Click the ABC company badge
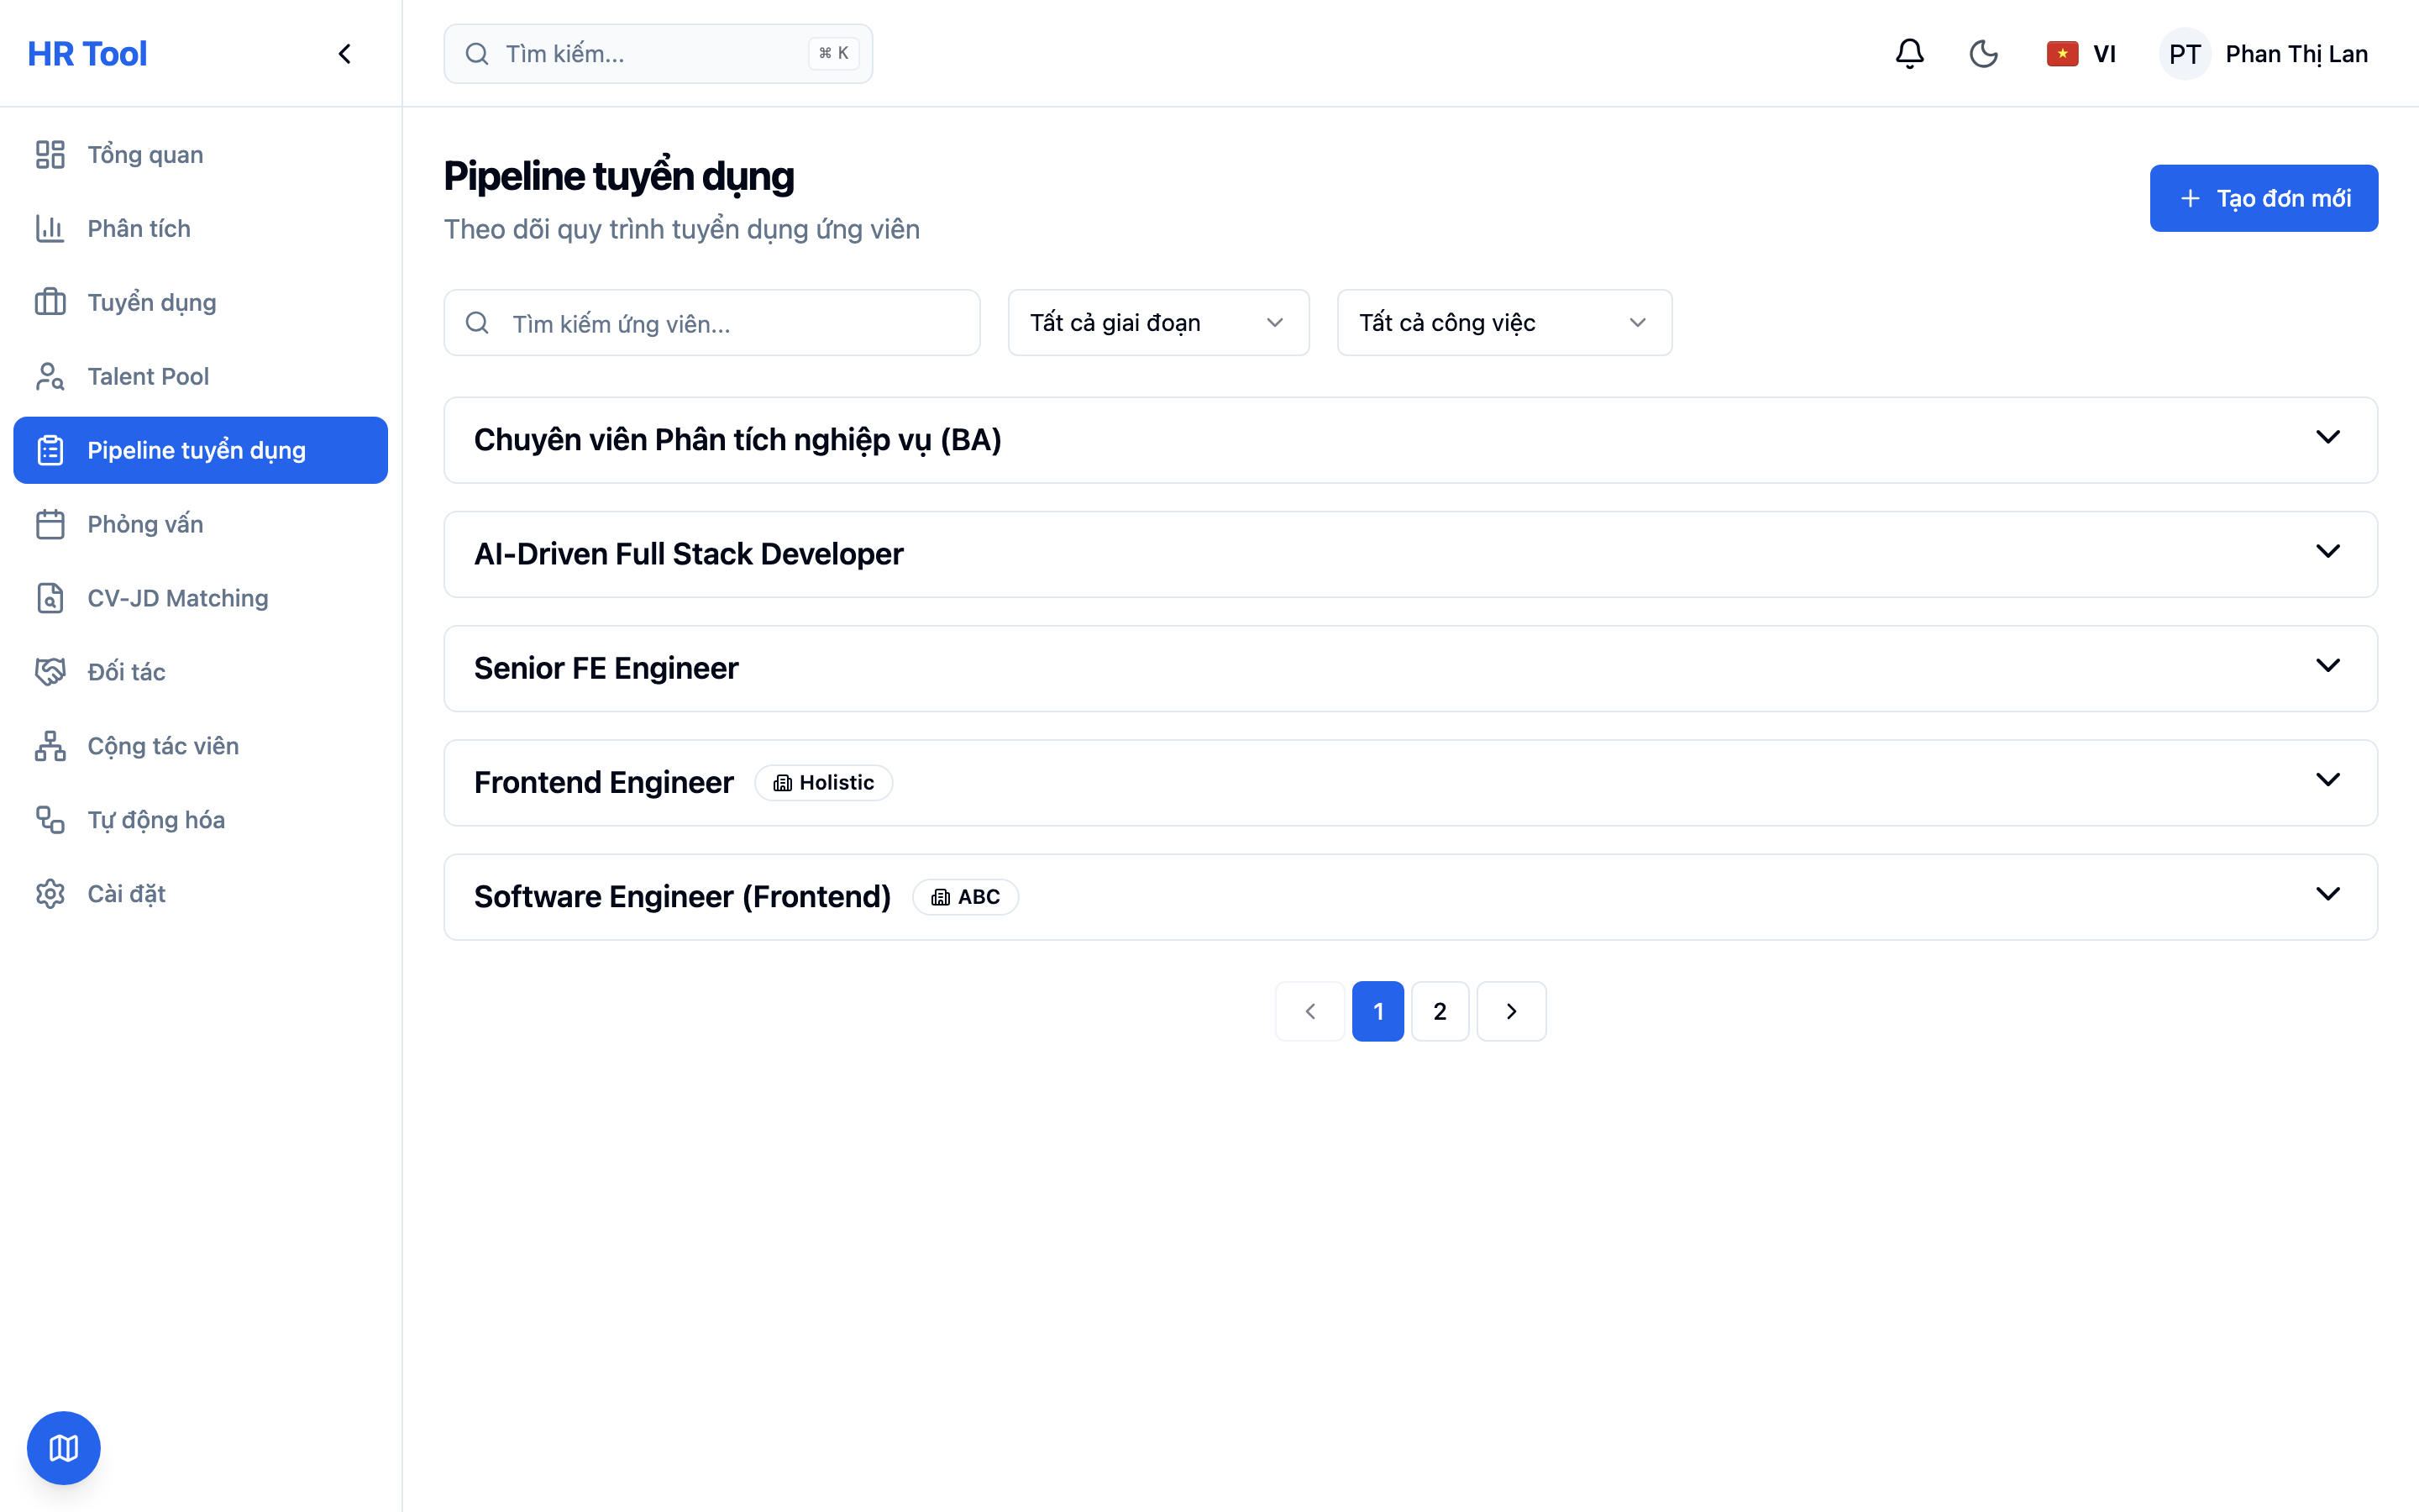This screenshot has width=2419, height=1512. tap(966, 897)
